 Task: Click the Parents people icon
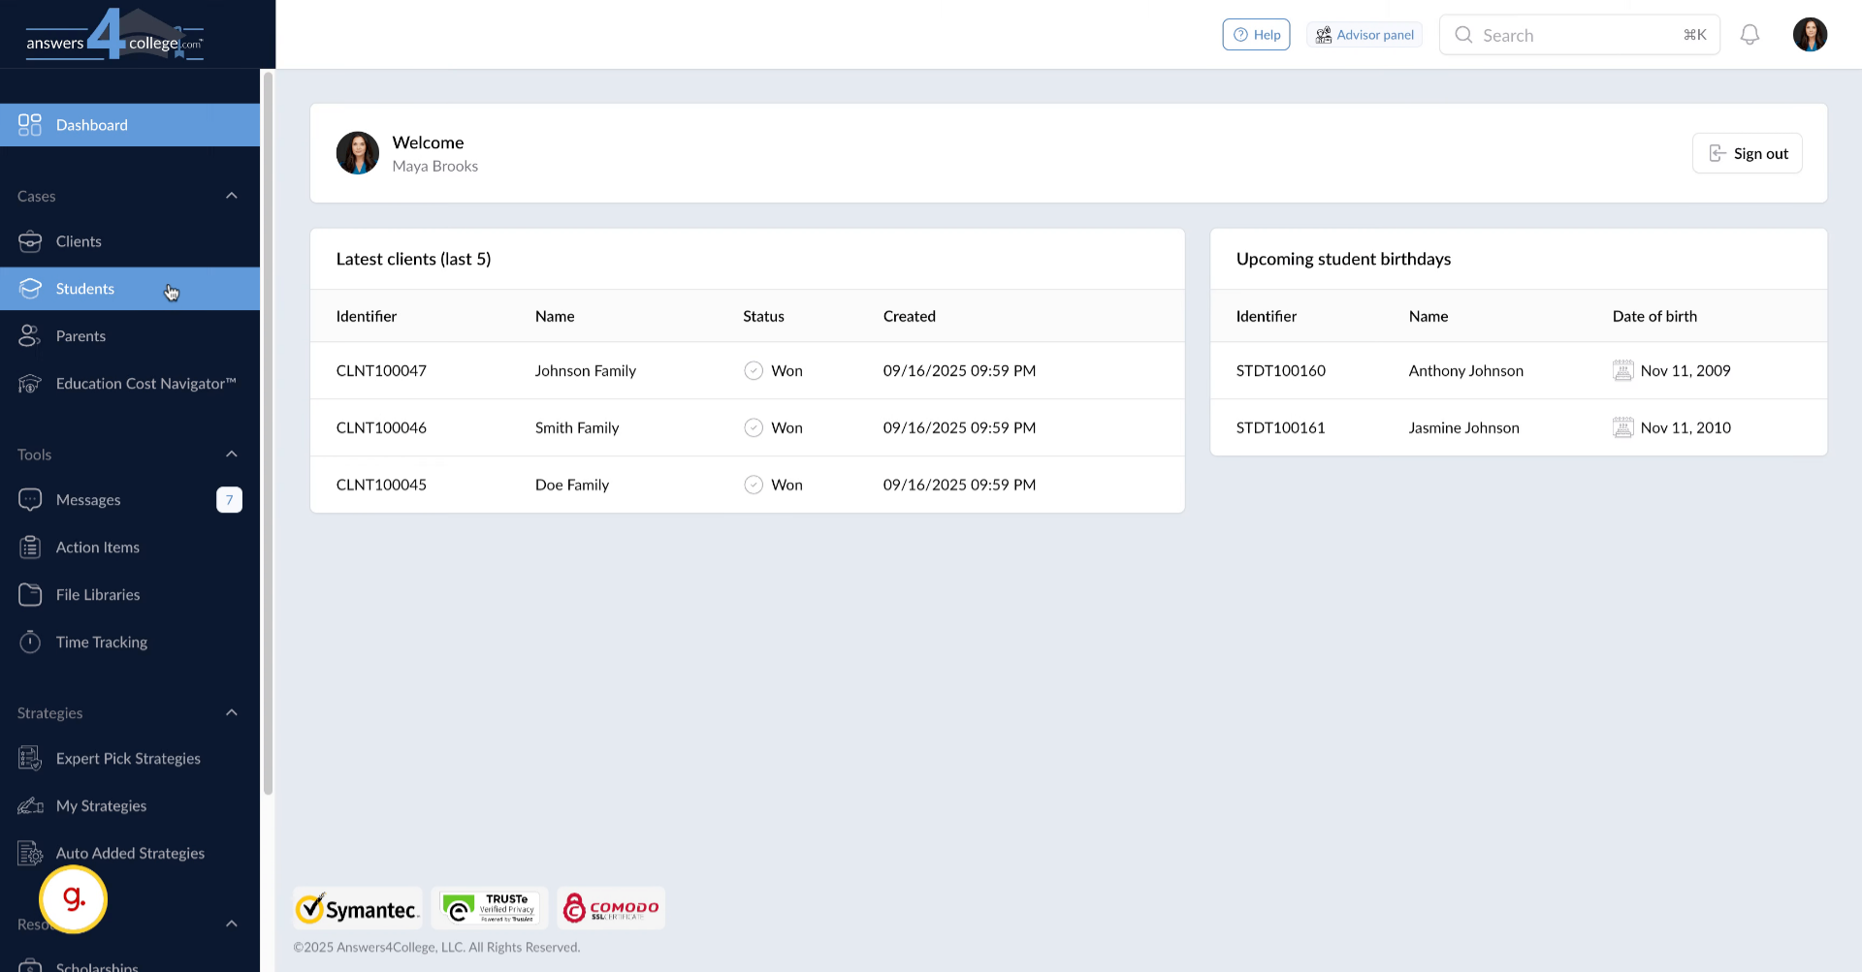point(30,336)
